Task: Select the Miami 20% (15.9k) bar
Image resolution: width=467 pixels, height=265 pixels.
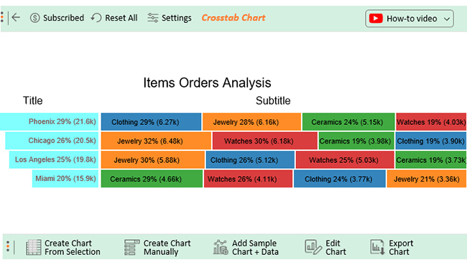Action: (x=65, y=179)
